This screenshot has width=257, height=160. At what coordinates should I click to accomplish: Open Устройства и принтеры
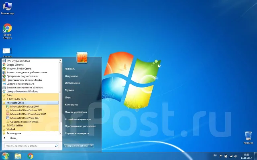[x=78, y=119]
